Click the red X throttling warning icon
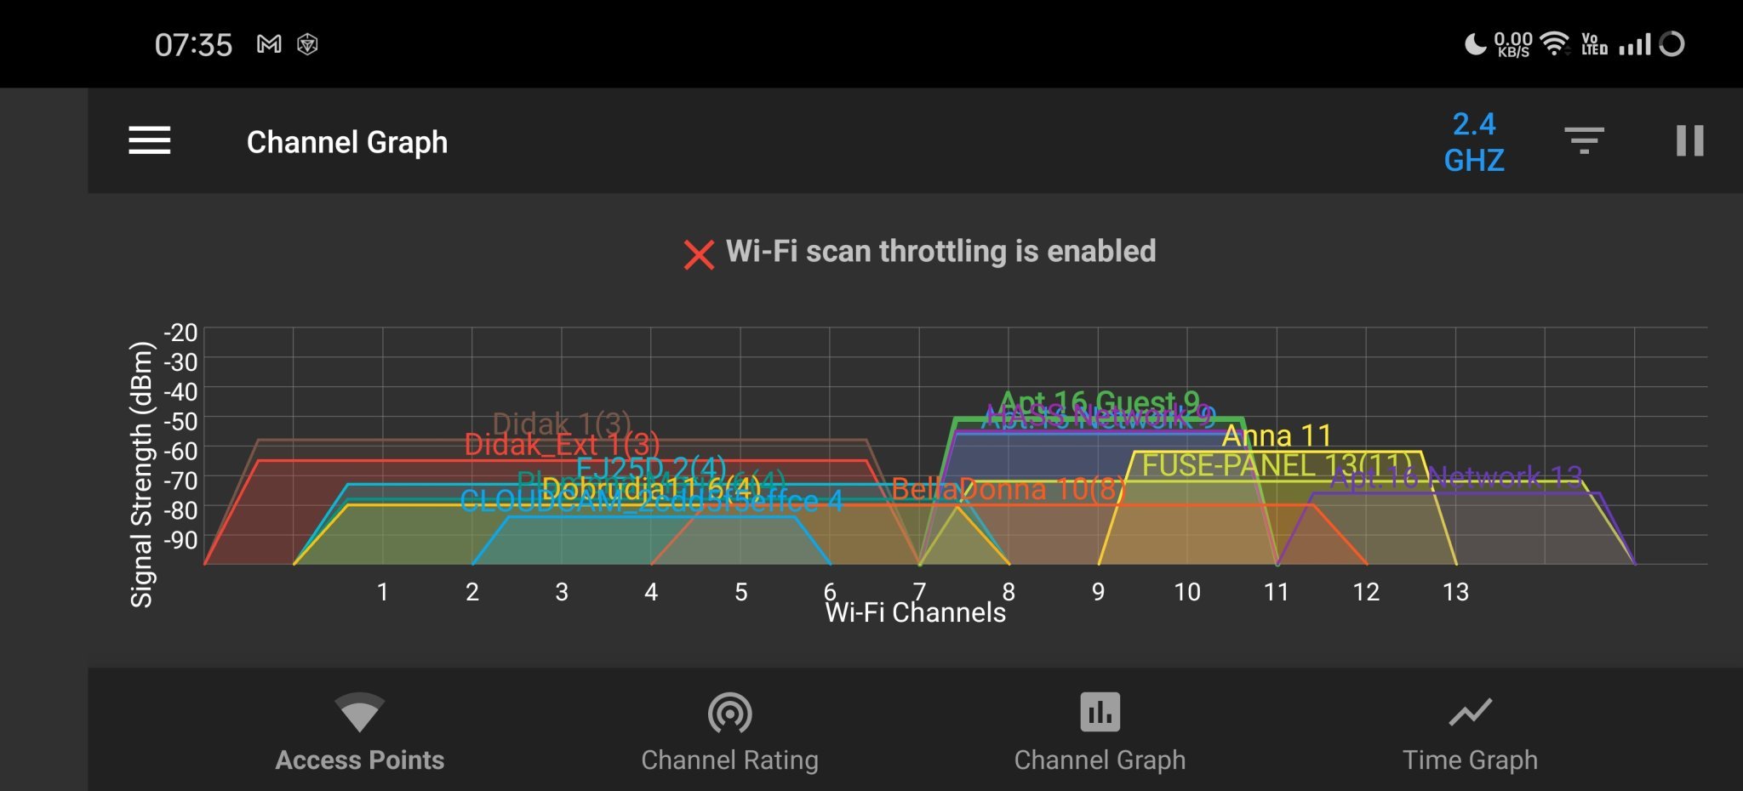Viewport: 1743px width, 791px height. (x=699, y=254)
